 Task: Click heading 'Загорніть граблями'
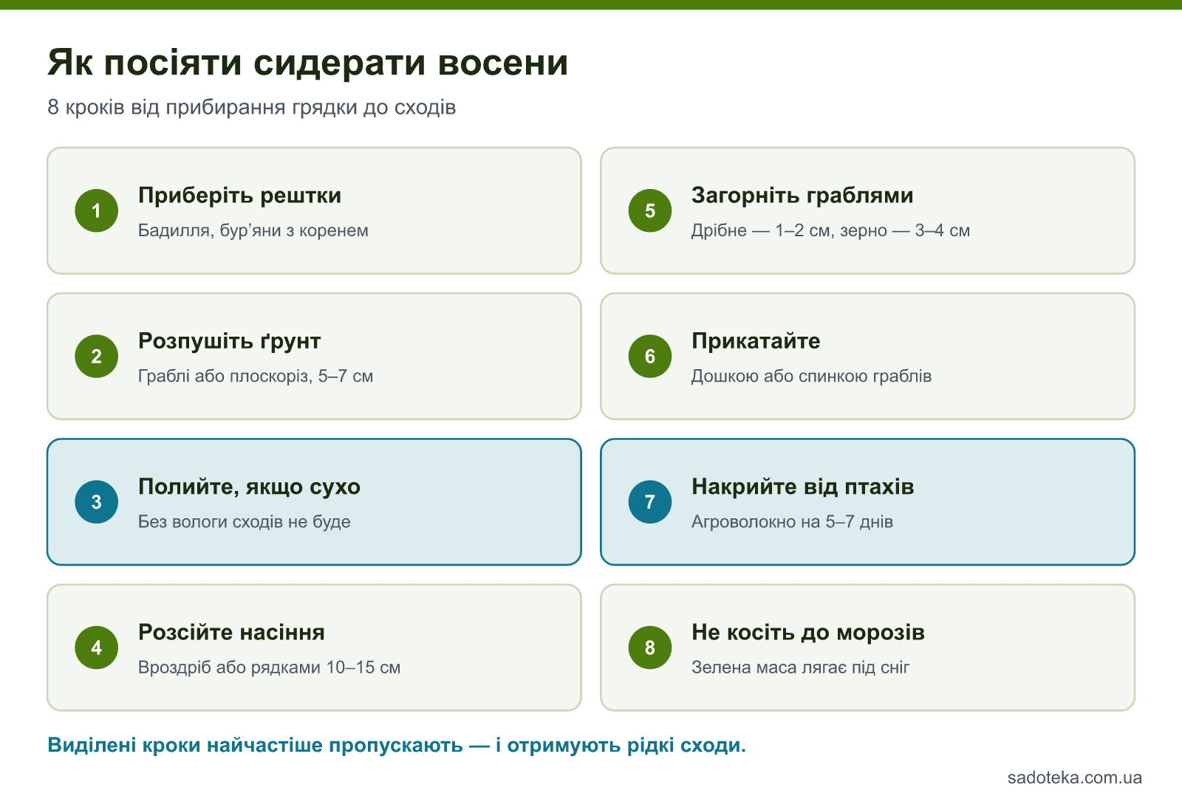click(x=802, y=196)
